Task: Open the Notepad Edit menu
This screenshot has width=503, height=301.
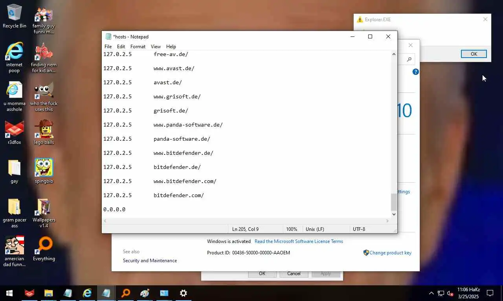Action: (x=121, y=46)
